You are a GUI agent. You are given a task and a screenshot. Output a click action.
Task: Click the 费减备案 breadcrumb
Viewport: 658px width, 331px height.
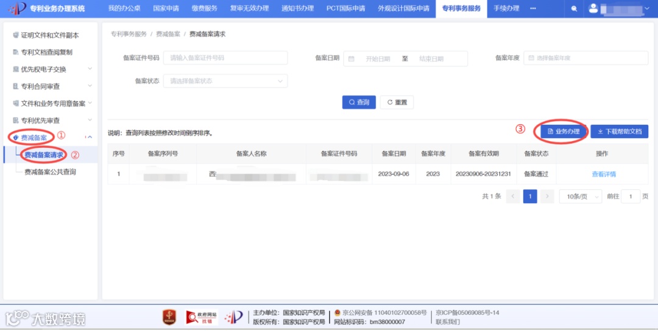[168, 34]
